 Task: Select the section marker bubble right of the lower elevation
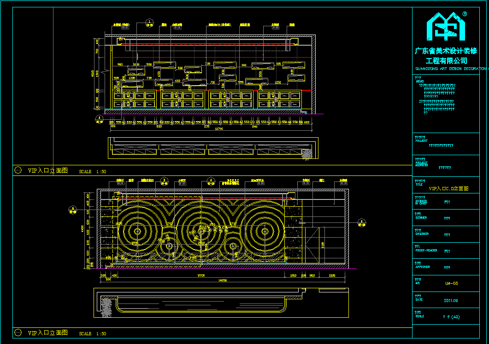[x=361, y=223]
